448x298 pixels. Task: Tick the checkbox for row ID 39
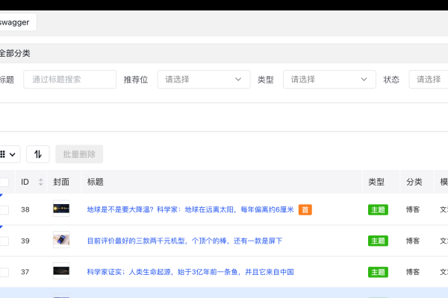click(4, 241)
